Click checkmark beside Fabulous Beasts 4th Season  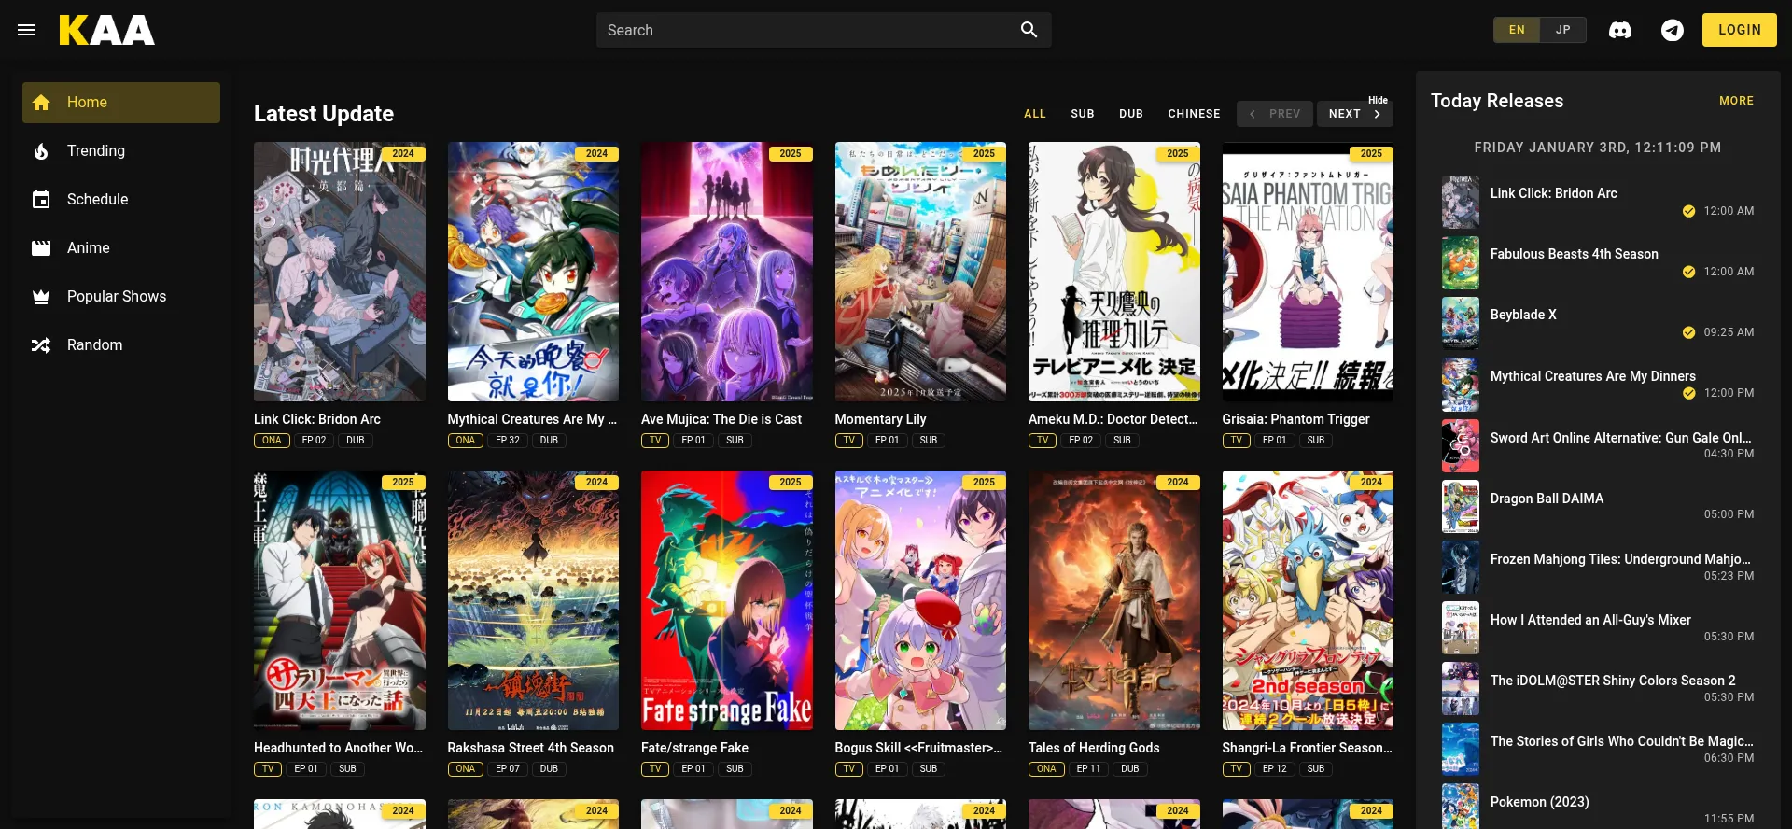tap(1688, 272)
